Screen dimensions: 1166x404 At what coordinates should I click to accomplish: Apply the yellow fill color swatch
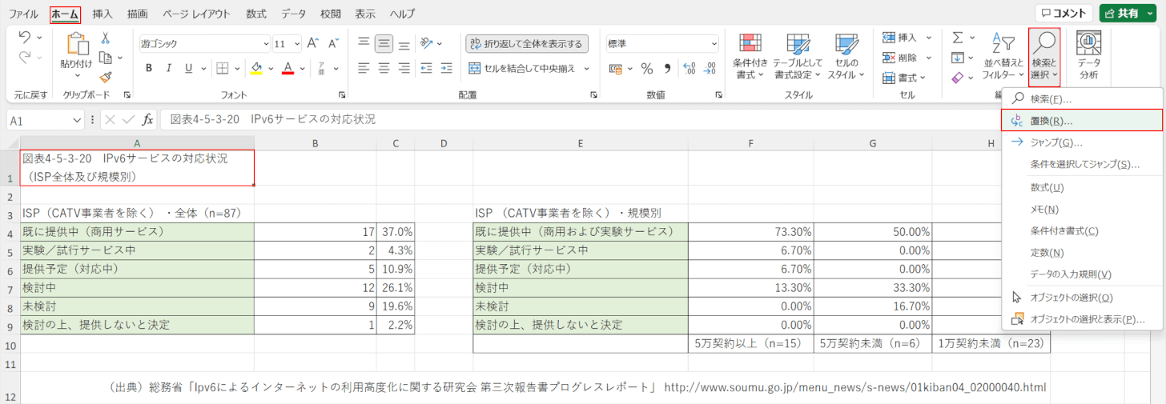pyautogui.click(x=256, y=68)
